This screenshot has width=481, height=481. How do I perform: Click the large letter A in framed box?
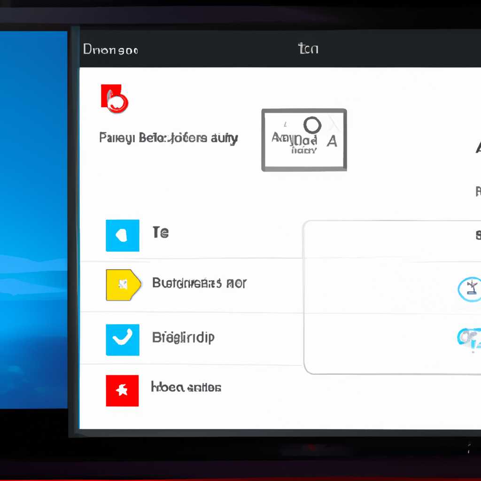[332, 141]
